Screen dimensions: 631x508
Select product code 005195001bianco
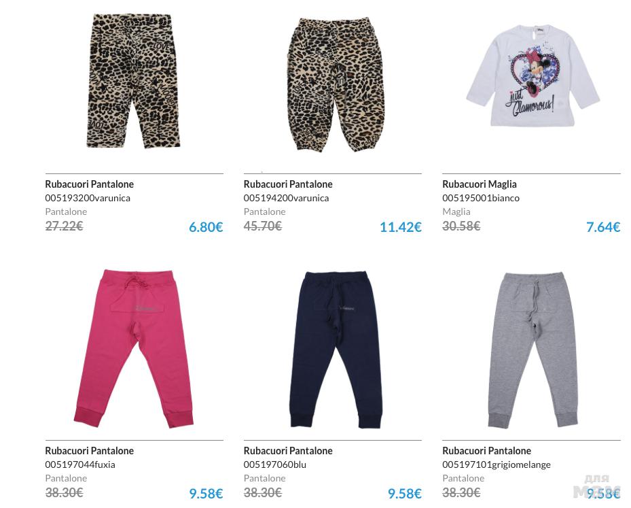(x=481, y=198)
